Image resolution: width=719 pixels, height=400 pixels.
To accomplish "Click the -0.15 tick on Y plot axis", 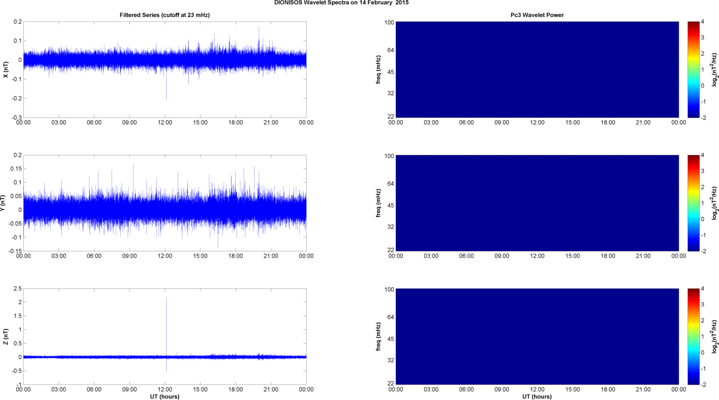I will [15, 252].
